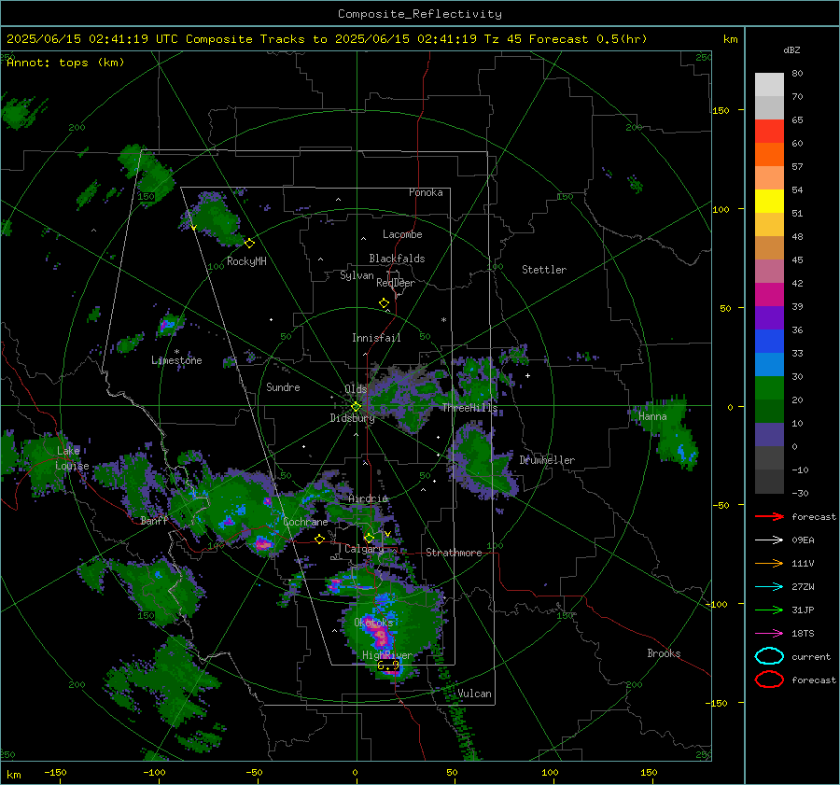Viewport: 840px width, 785px height.
Task: Click the Strathmore label
Action: point(454,553)
